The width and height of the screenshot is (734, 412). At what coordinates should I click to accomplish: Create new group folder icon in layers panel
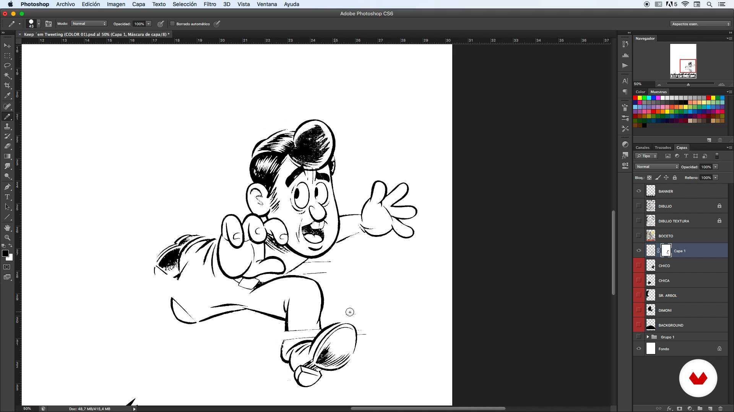point(700,408)
